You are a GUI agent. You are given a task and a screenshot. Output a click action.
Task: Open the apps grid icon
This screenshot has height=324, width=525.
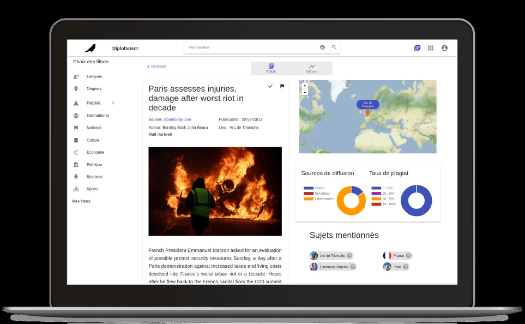click(430, 48)
